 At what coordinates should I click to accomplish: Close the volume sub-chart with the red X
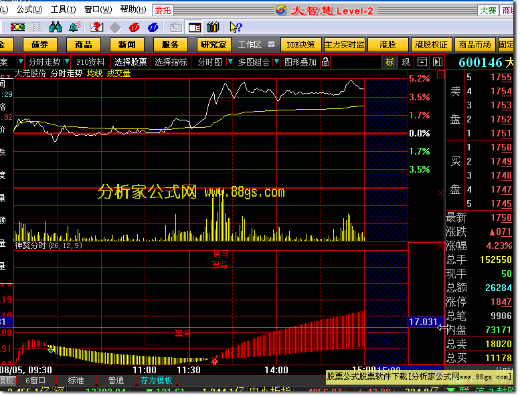(440, 193)
